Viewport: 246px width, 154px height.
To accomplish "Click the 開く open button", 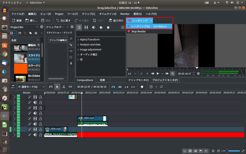I will click(x=31, y=21).
